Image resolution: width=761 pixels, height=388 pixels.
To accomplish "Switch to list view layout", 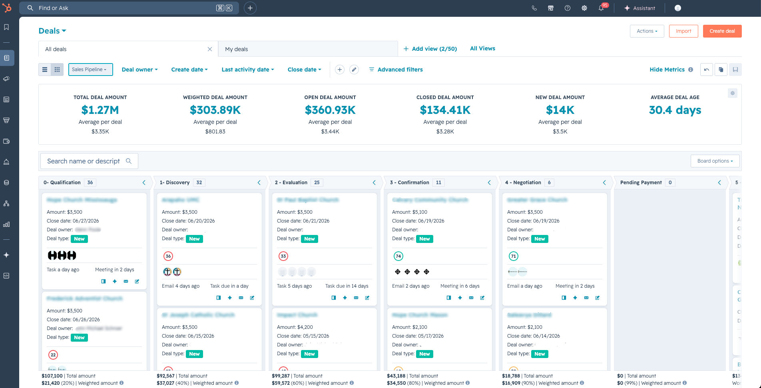I will 45,70.
